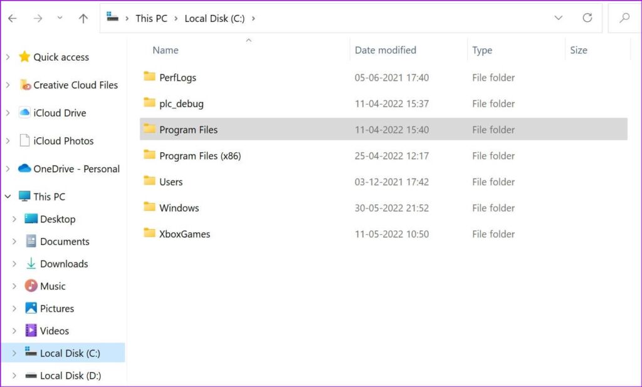The height and width of the screenshot is (387, 642).
Task: Sort files by Date modified column
Action: [385, 50]
